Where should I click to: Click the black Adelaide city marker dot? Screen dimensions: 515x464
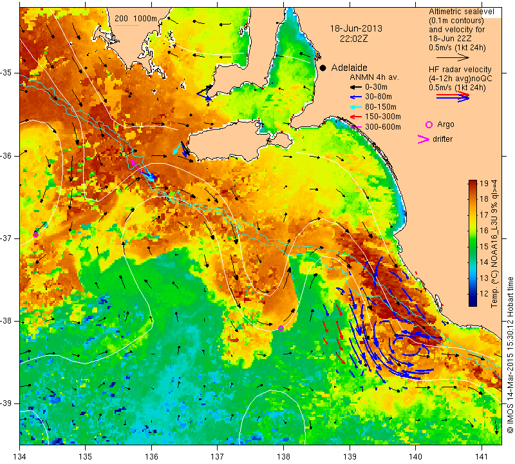323,68
